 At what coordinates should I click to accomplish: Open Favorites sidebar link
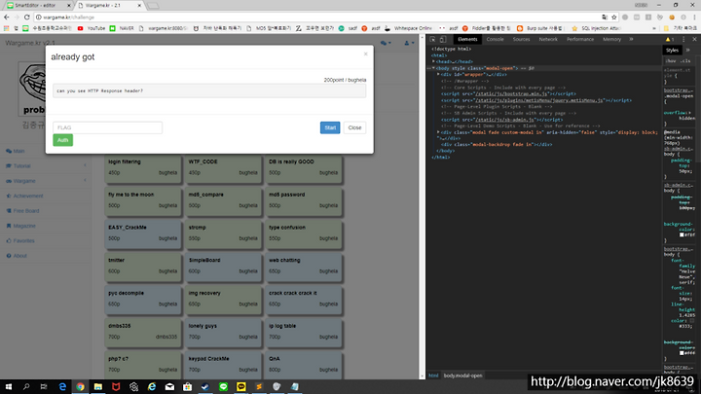(20, 241)
